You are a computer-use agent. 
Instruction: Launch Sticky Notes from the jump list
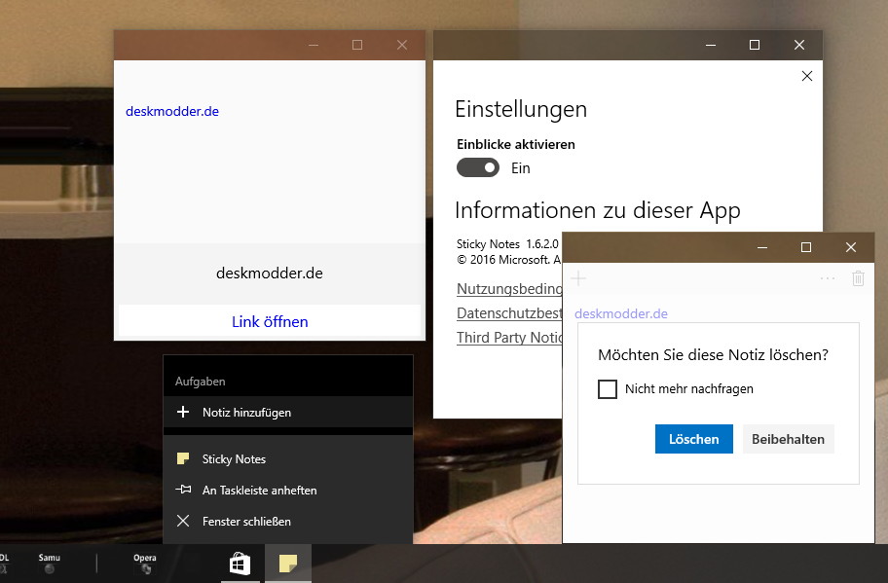pos(287,459)
